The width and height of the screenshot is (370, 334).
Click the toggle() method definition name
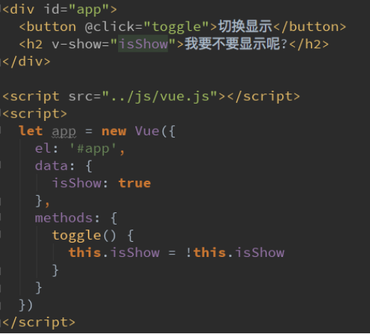[76, 235]
